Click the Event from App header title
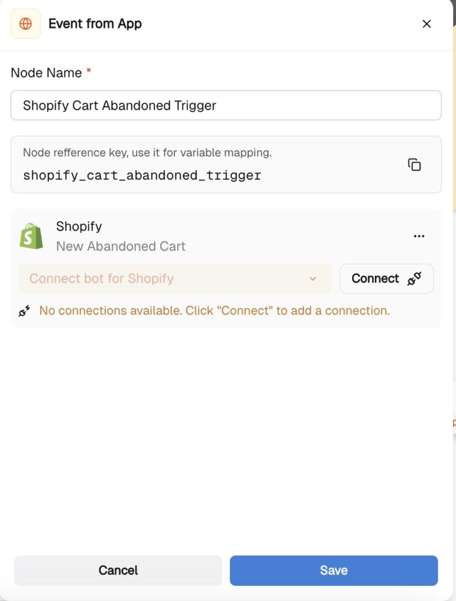 (x=95, y=24)
